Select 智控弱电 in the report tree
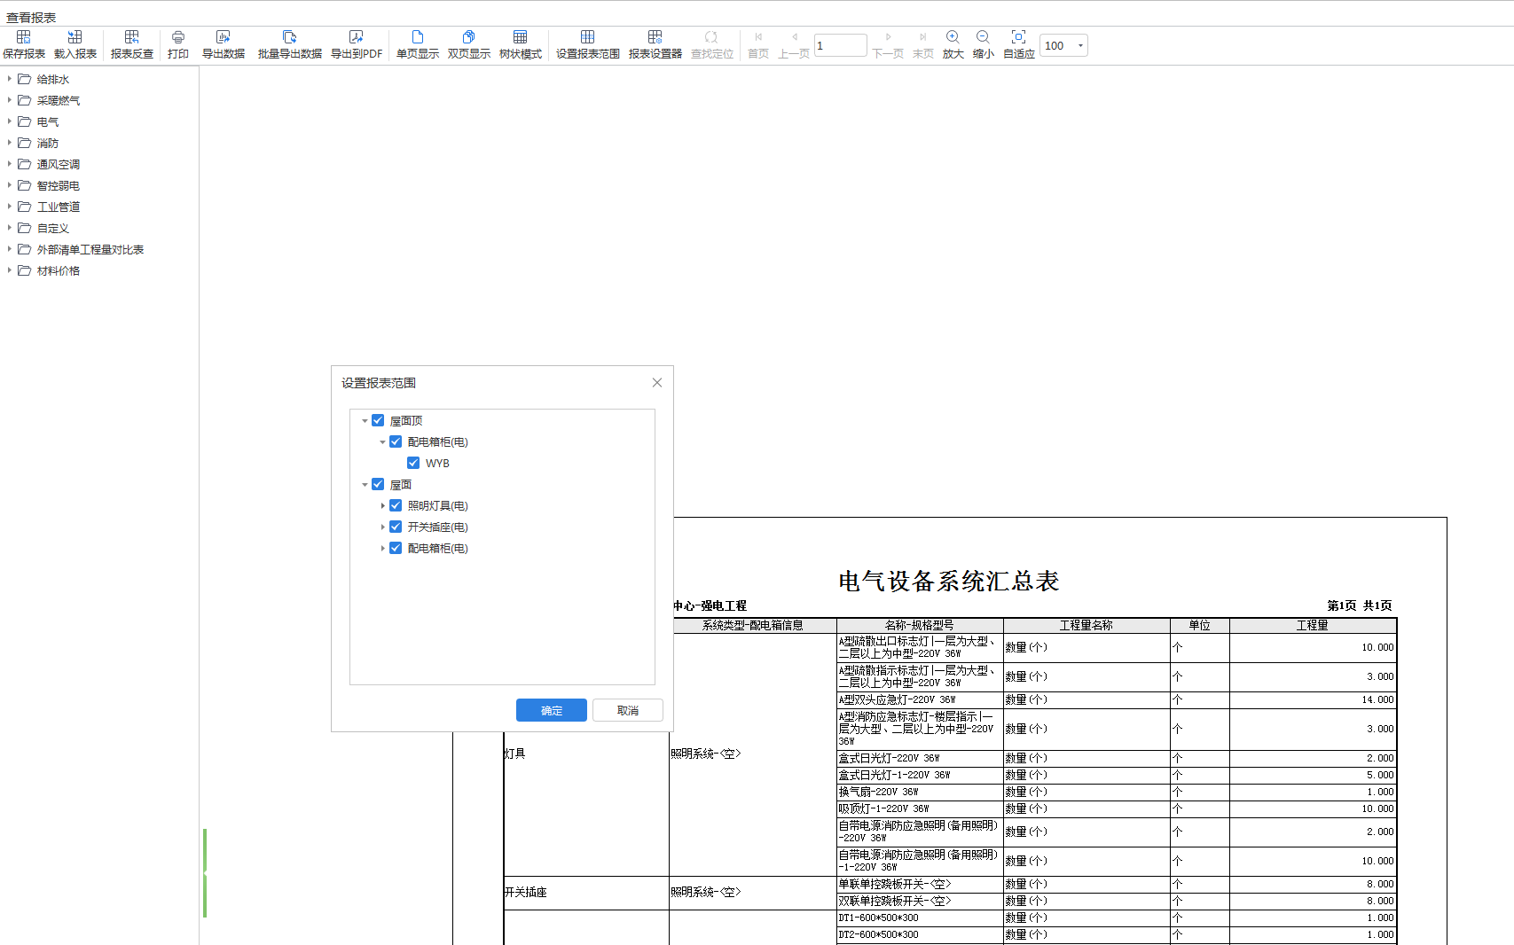The image size is (1514, 945). 59,185
